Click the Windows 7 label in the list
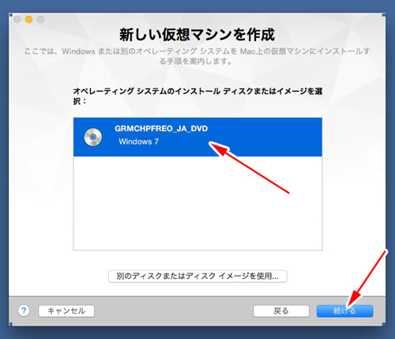The image size is (395, 339). (138, 141)
